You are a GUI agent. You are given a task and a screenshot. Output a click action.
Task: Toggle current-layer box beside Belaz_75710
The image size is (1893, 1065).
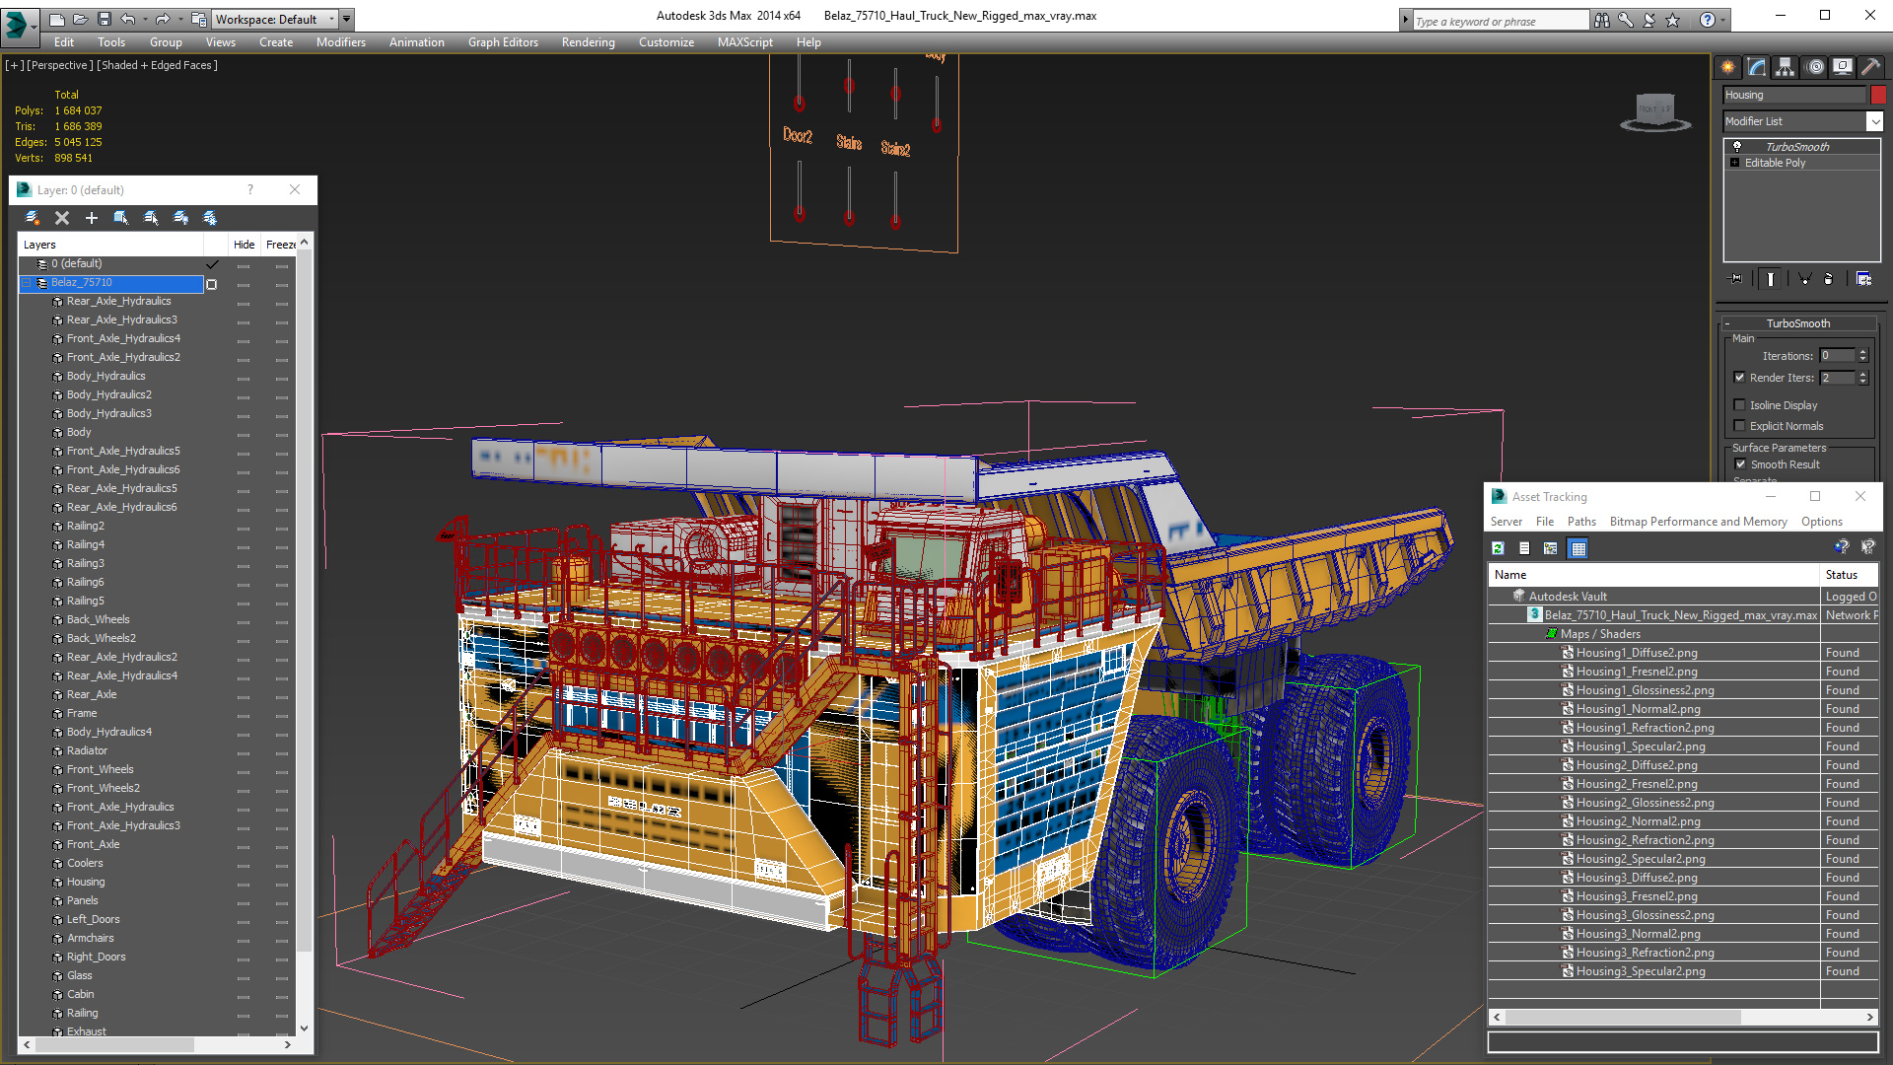point(211,284)
